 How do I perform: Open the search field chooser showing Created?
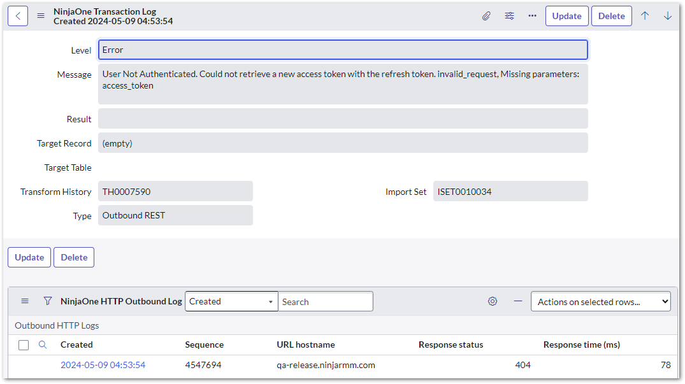(x=231, y=301)
